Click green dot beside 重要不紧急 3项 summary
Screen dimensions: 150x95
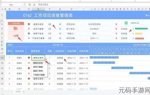29,33
